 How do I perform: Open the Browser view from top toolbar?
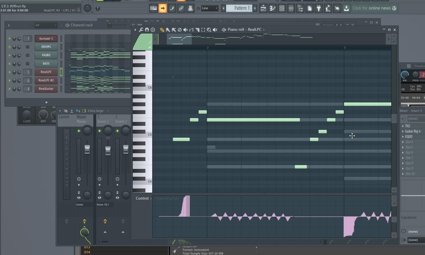pos(300,8)
